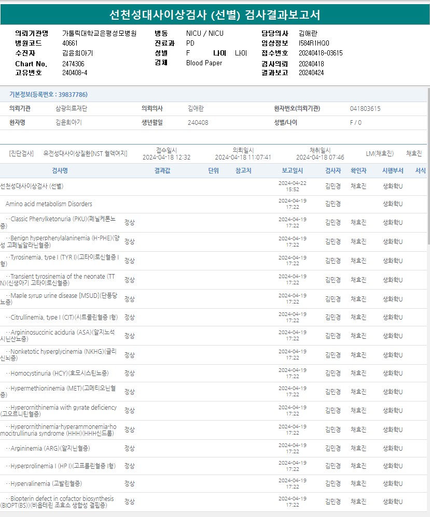Select the Argininemia (ARG) row
The width and height of the screenshot is (430, 517).
tap(213, 449)
